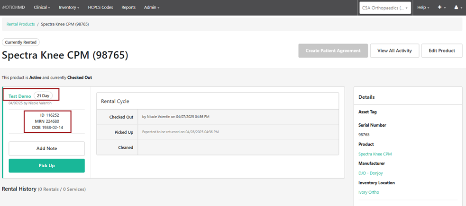Screen dimensions: 466x206
Task: Click the Edit Product button
Action: 441,51
